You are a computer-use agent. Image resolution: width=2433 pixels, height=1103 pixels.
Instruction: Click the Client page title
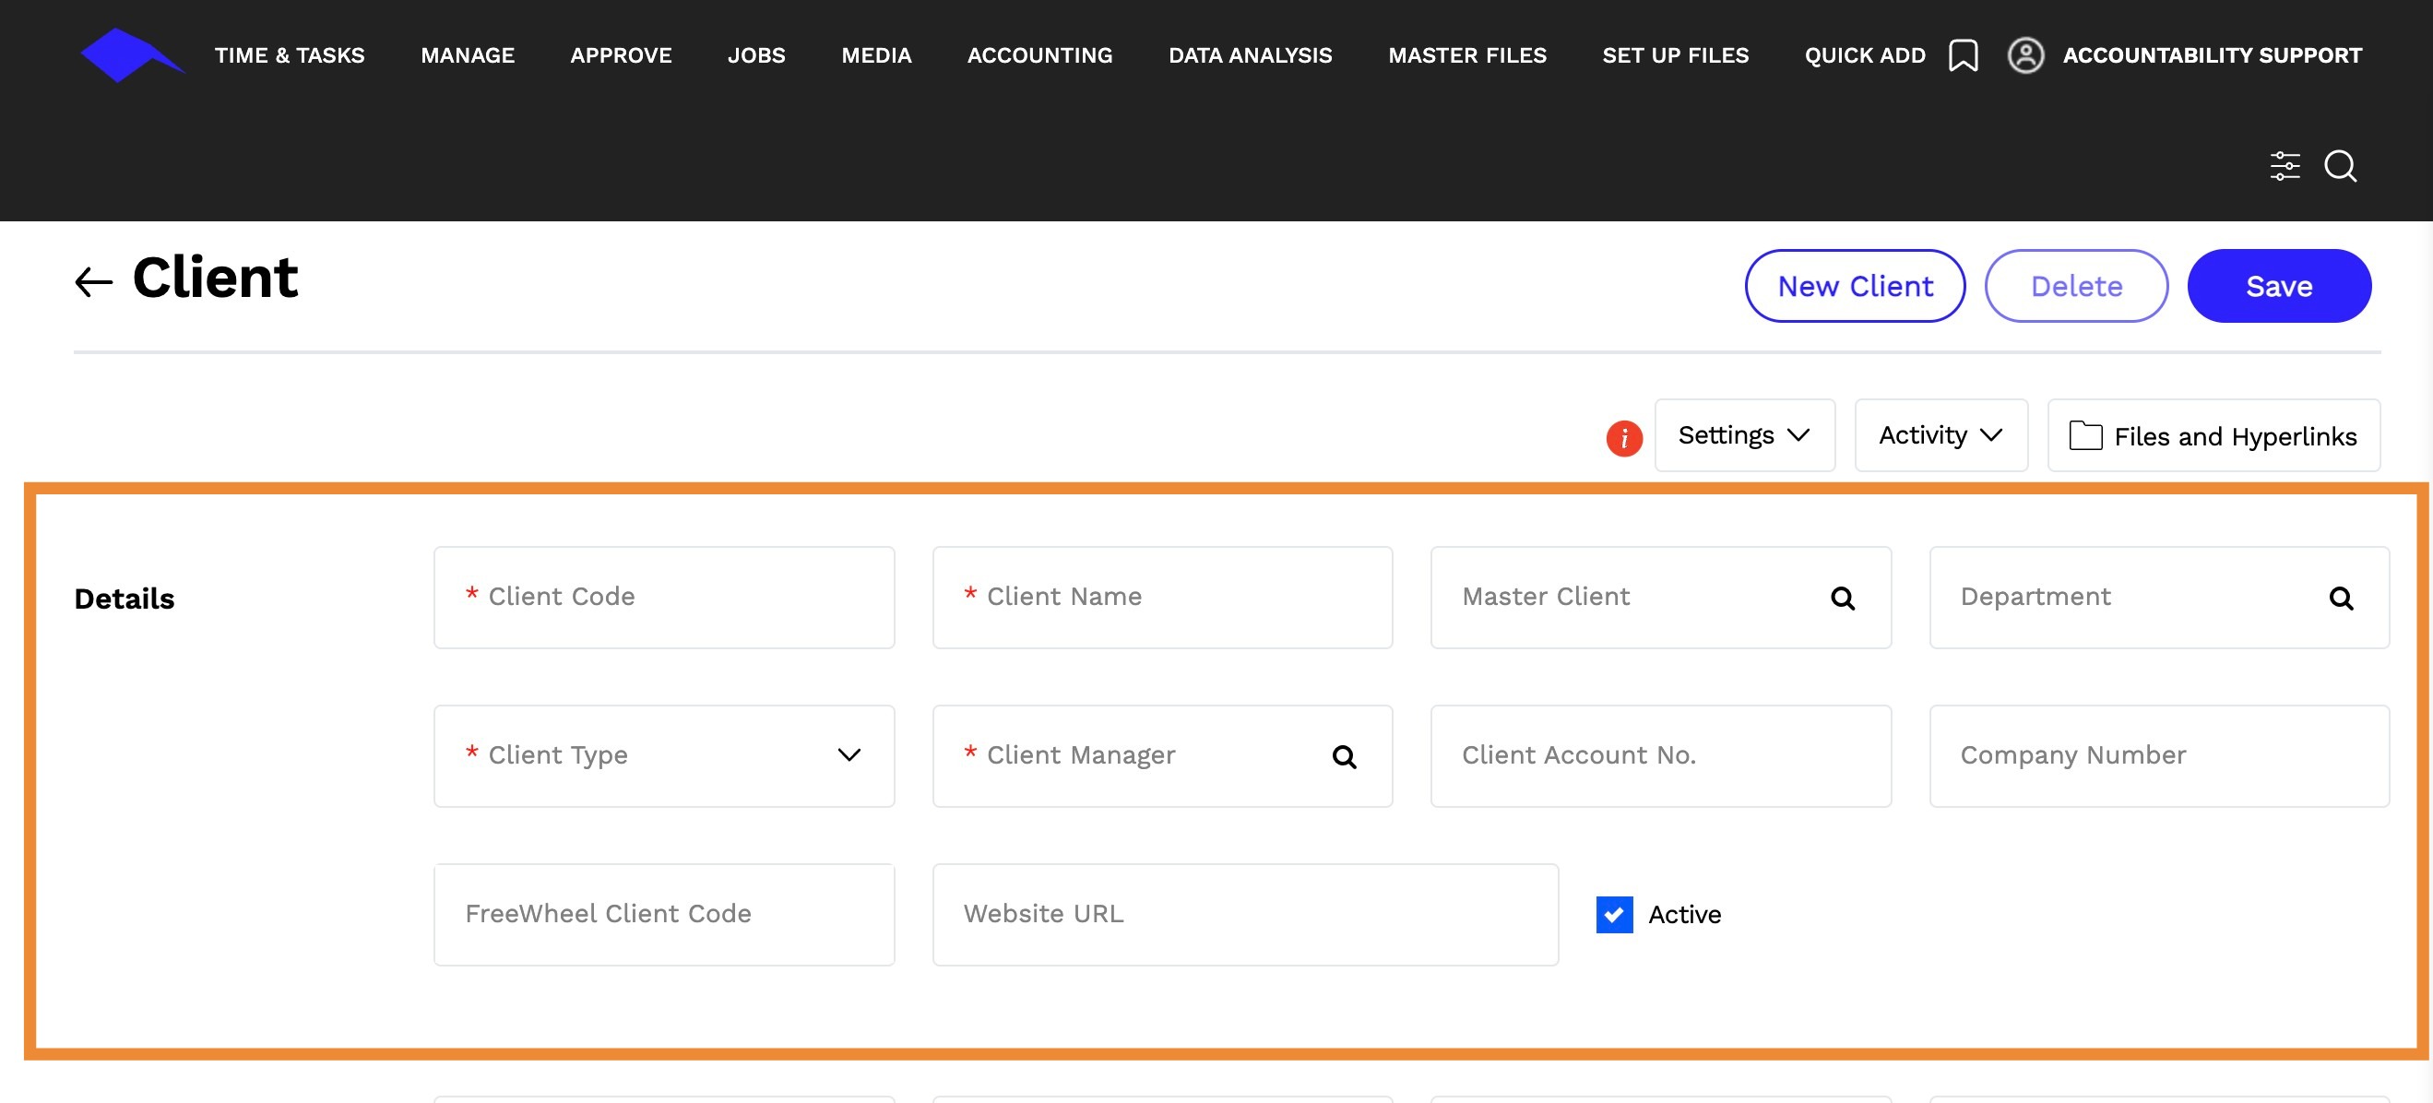215,278
